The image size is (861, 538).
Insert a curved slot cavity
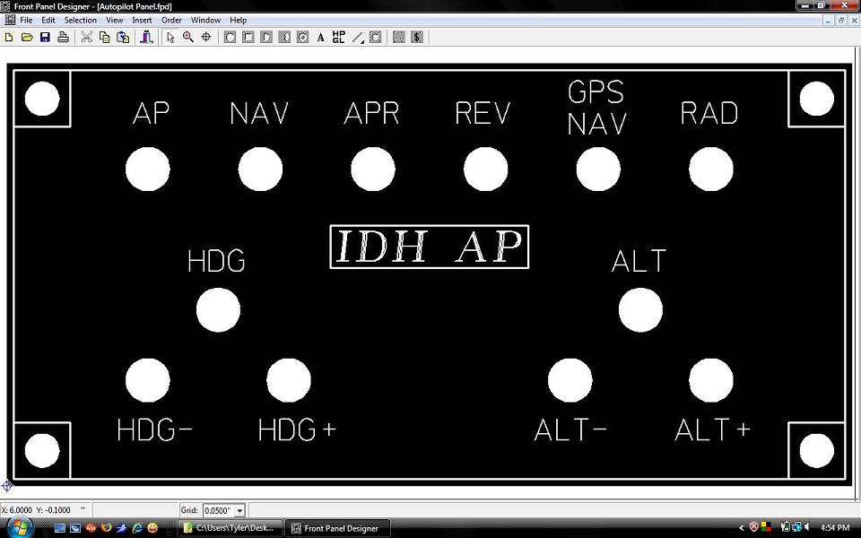coord(284,38)
